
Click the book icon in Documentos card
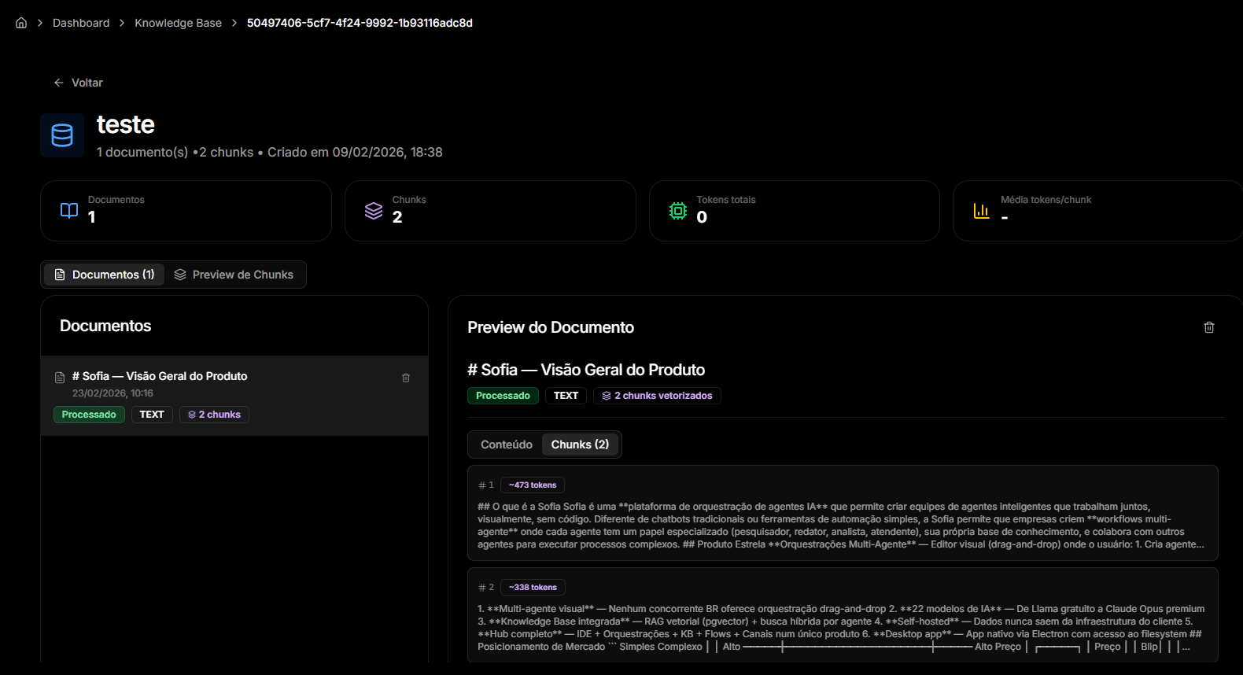point(69,211)
